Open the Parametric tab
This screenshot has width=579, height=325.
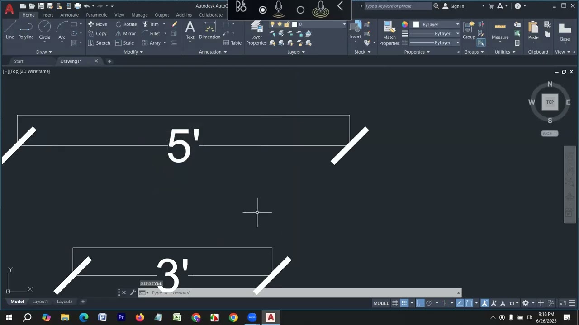(x=97, y=15)
